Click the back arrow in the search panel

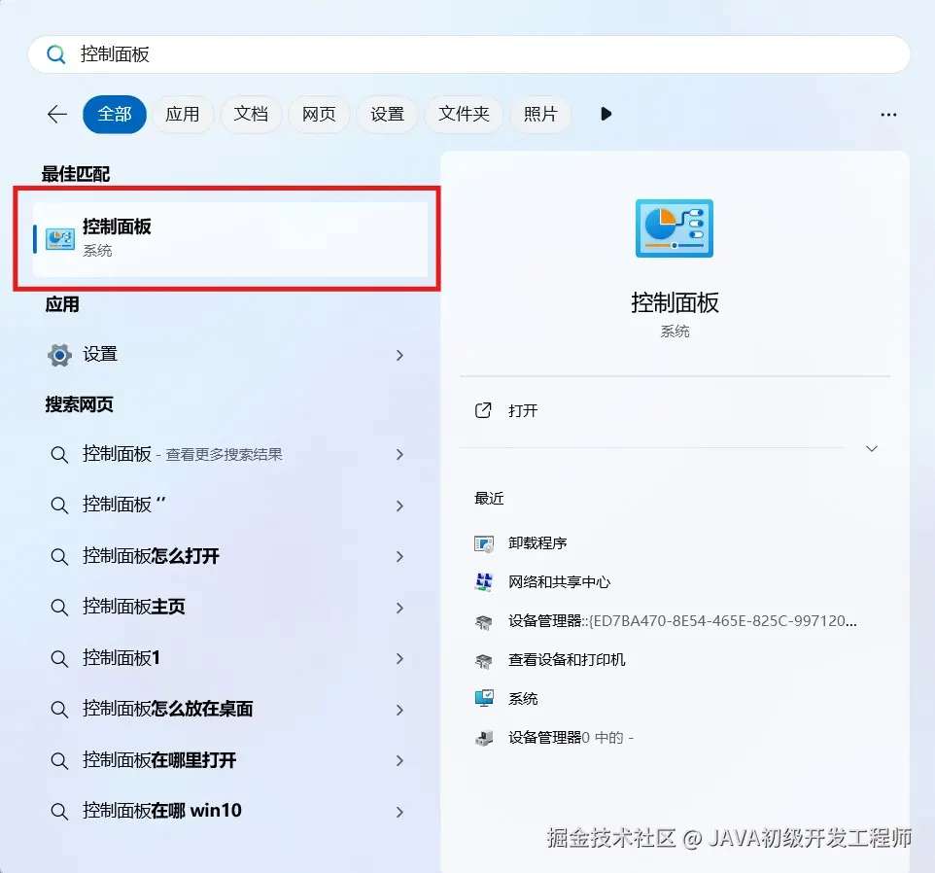pos(57,114)
